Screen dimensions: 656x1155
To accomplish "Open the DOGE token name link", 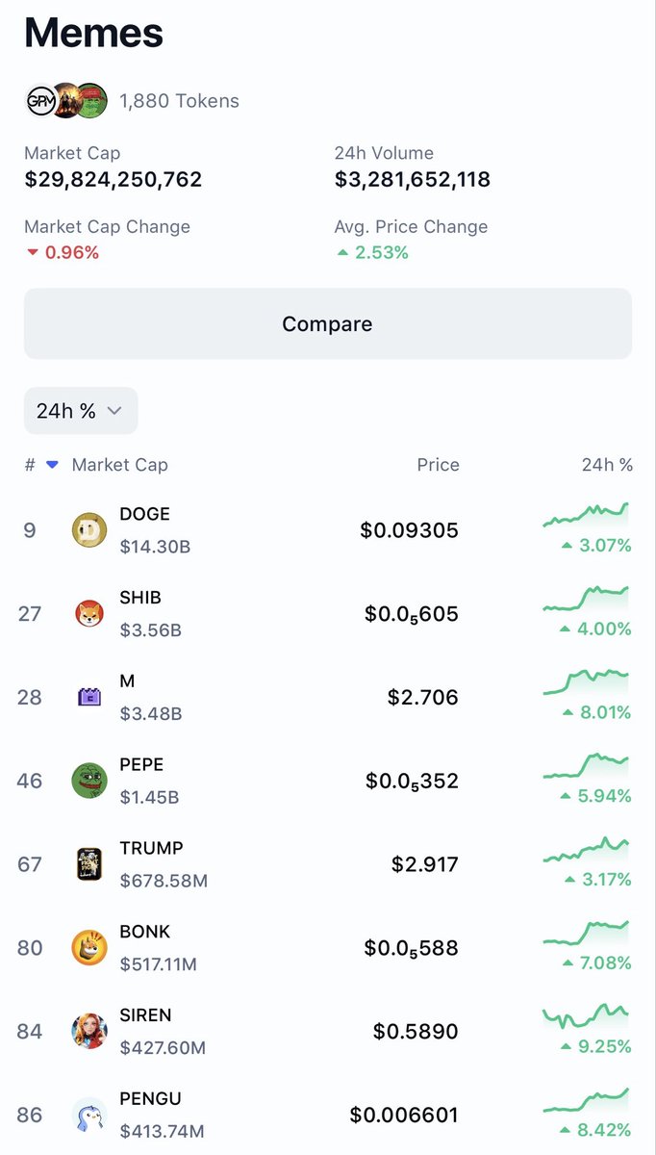I will [x=144, y=514].
